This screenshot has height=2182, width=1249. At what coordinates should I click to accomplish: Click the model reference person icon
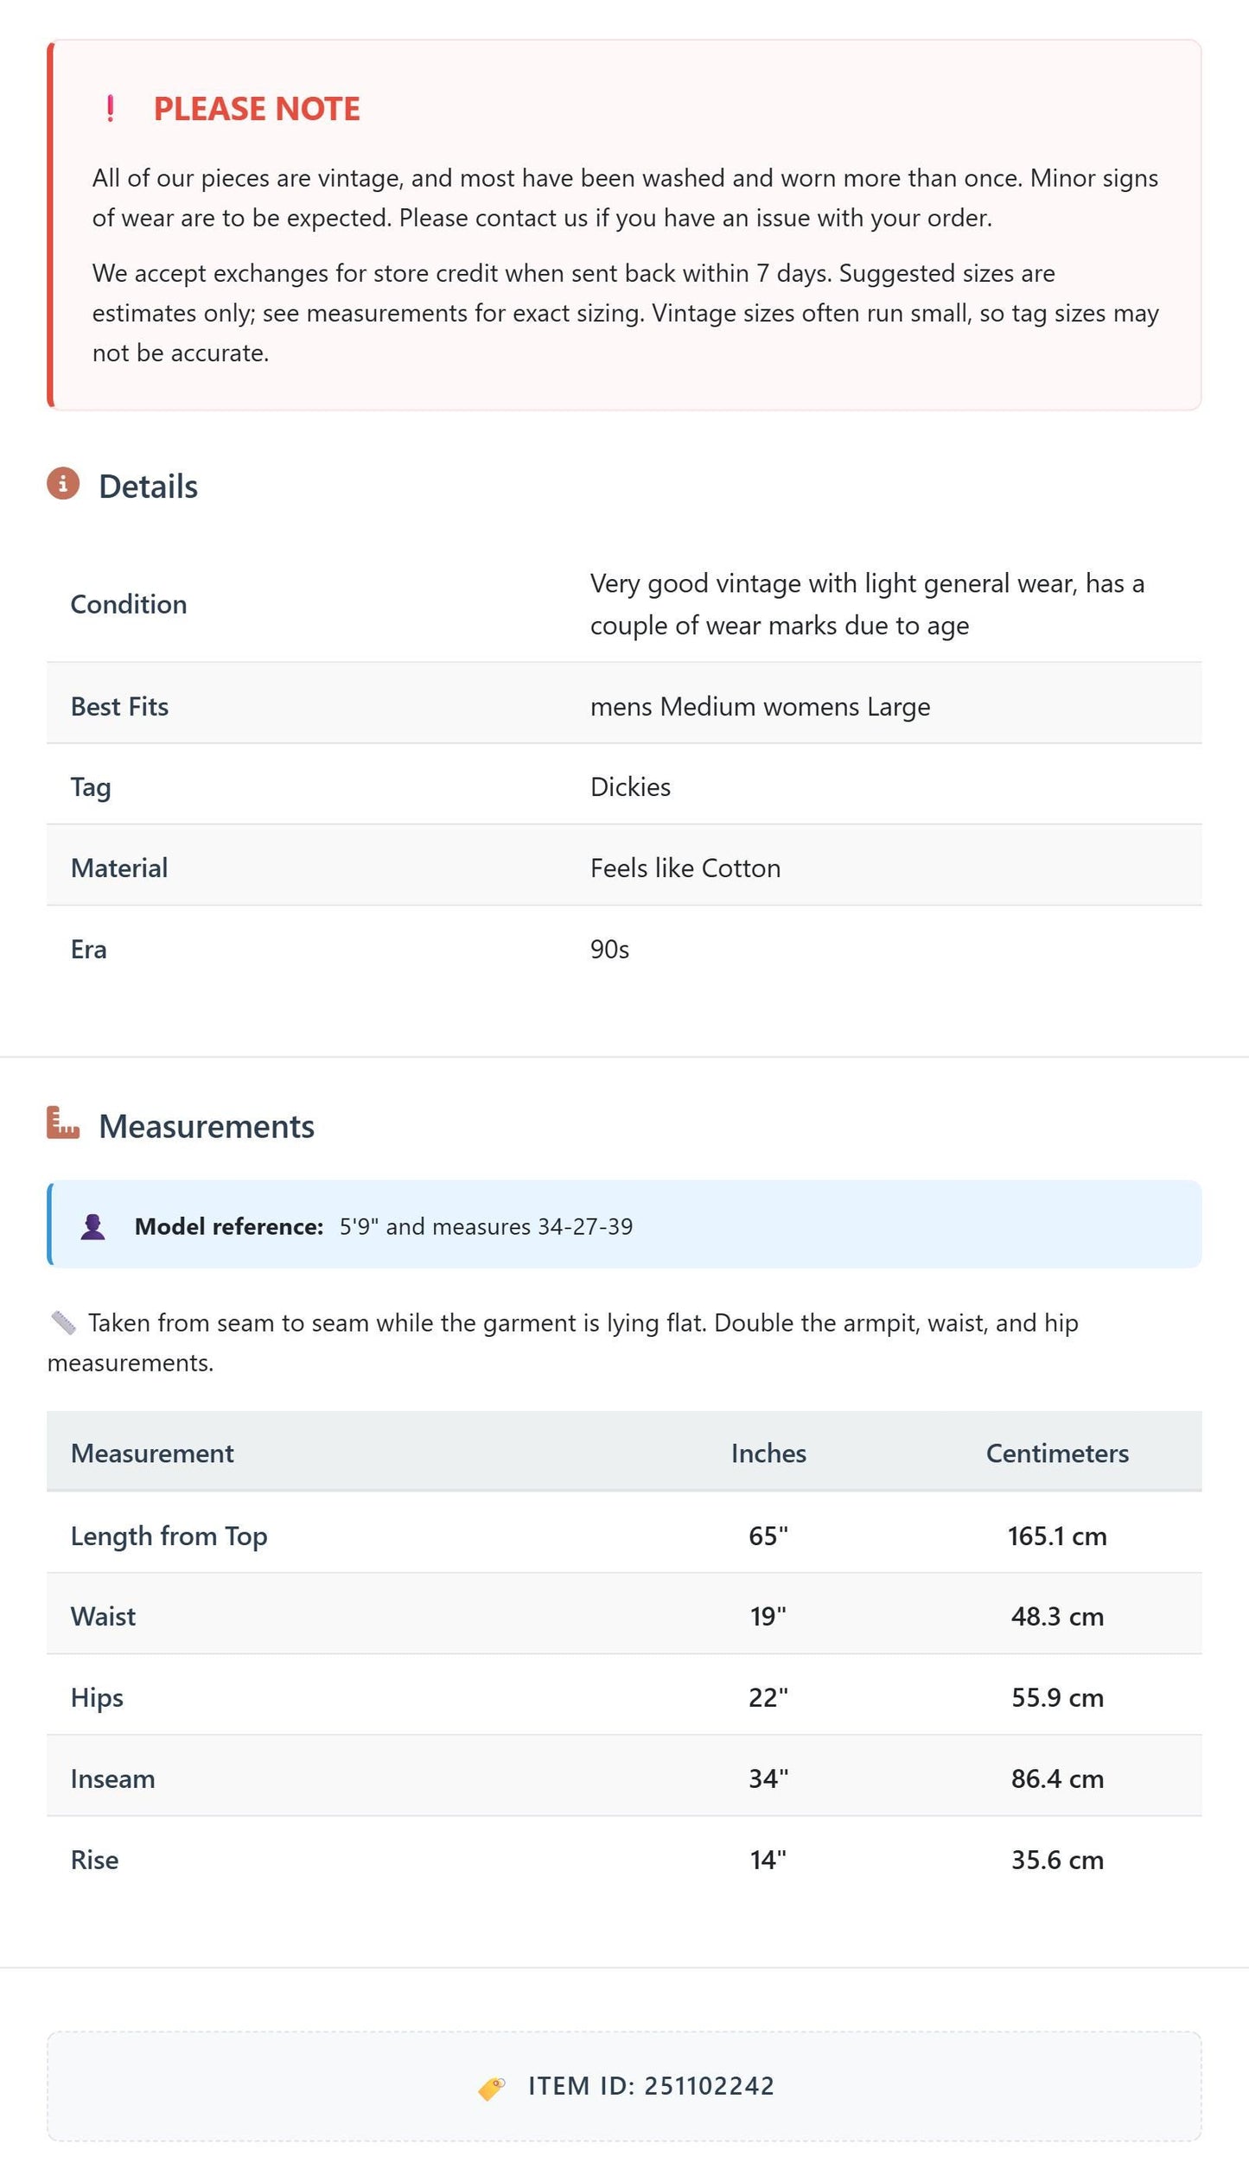(x=93, y=1226)
